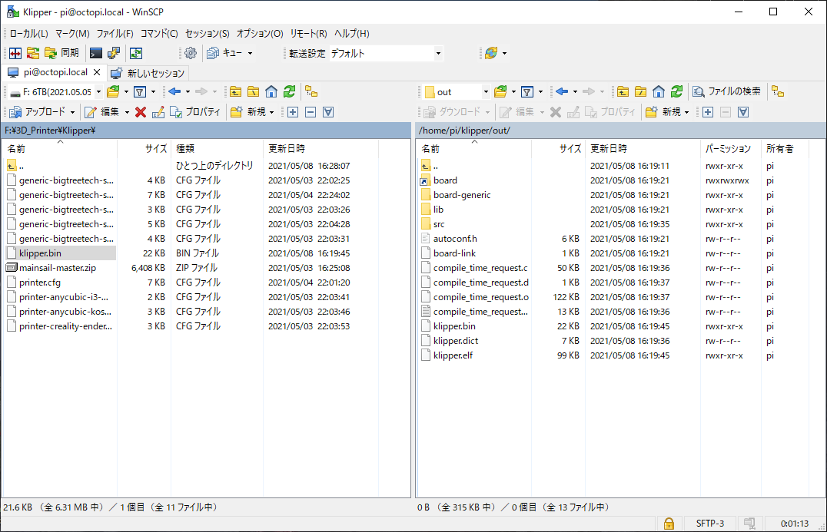The image size is (827, 532).
Task: Open the Commander compare directories icon
Action: click(x=15, y=53)
